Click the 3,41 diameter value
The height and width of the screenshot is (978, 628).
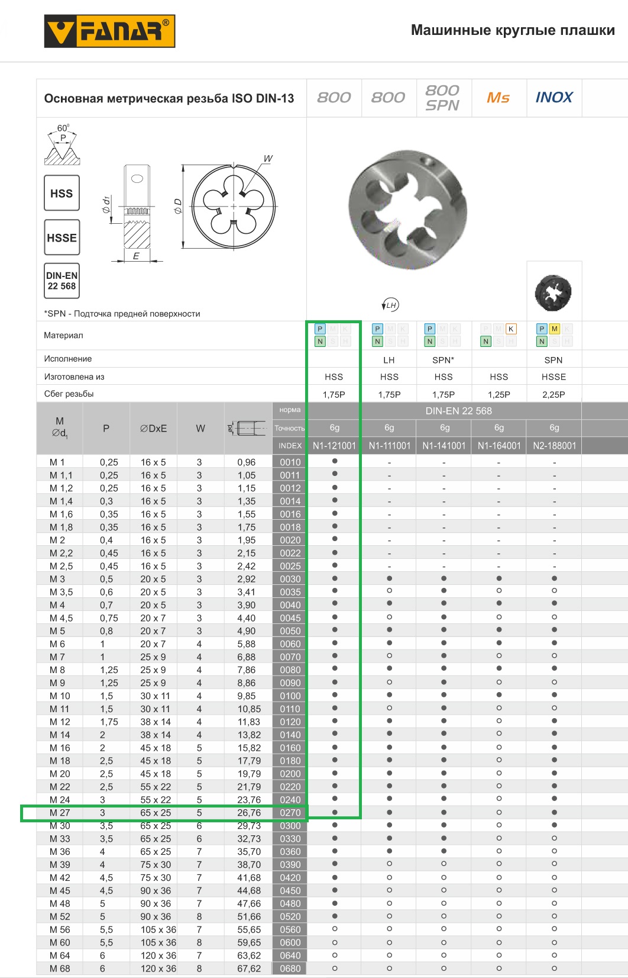pyautogui.click(x=247, y=592)
